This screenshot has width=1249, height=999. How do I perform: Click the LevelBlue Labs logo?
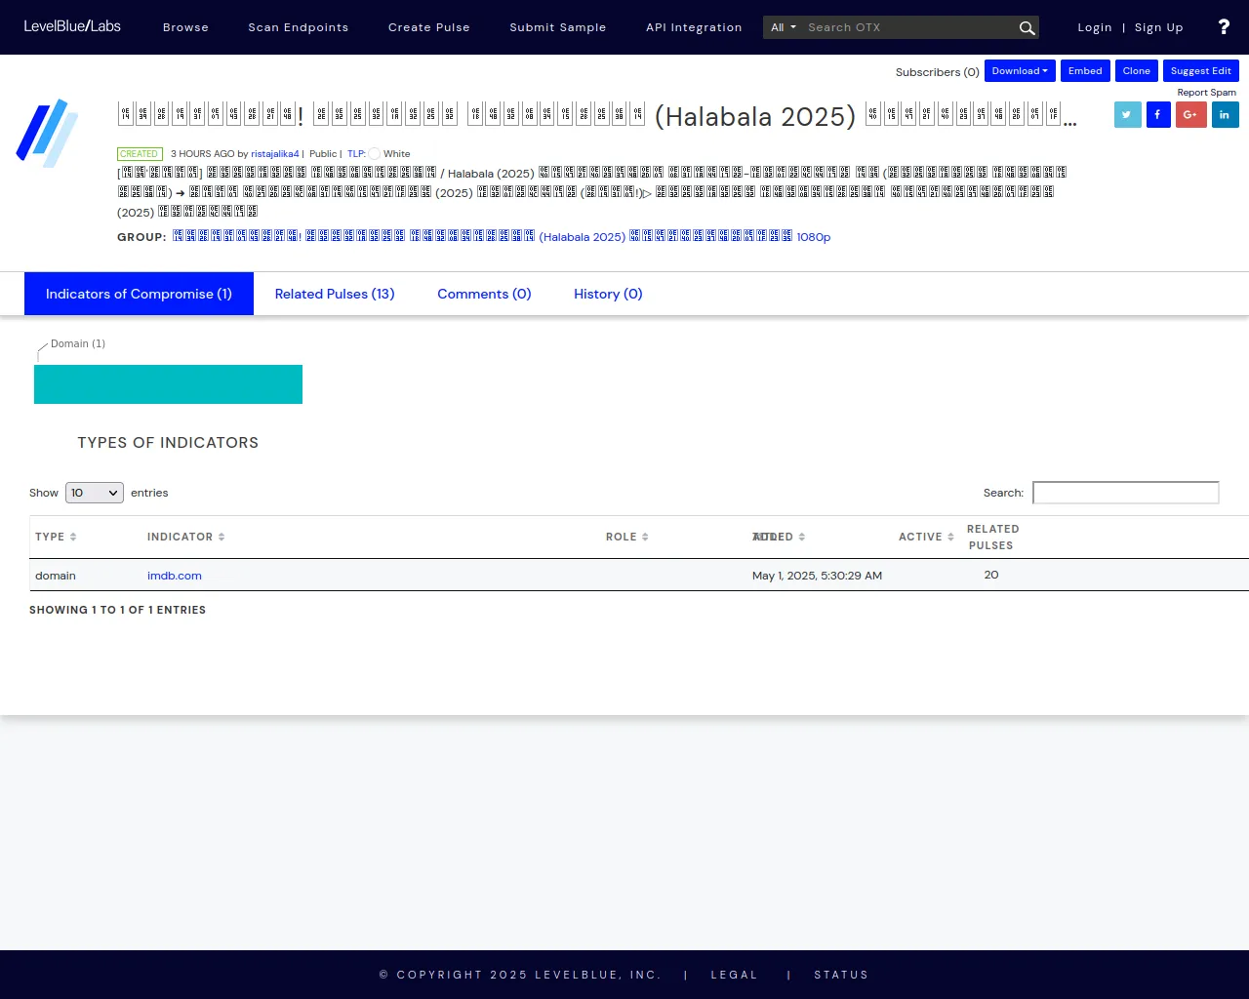[72, 26]
